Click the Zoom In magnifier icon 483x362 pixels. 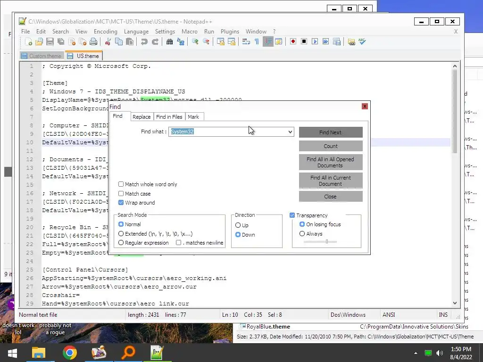195,41
